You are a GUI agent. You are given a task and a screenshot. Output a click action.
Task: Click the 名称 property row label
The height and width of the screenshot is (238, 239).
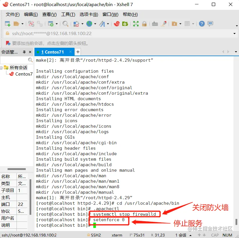[x=6, y=176]
